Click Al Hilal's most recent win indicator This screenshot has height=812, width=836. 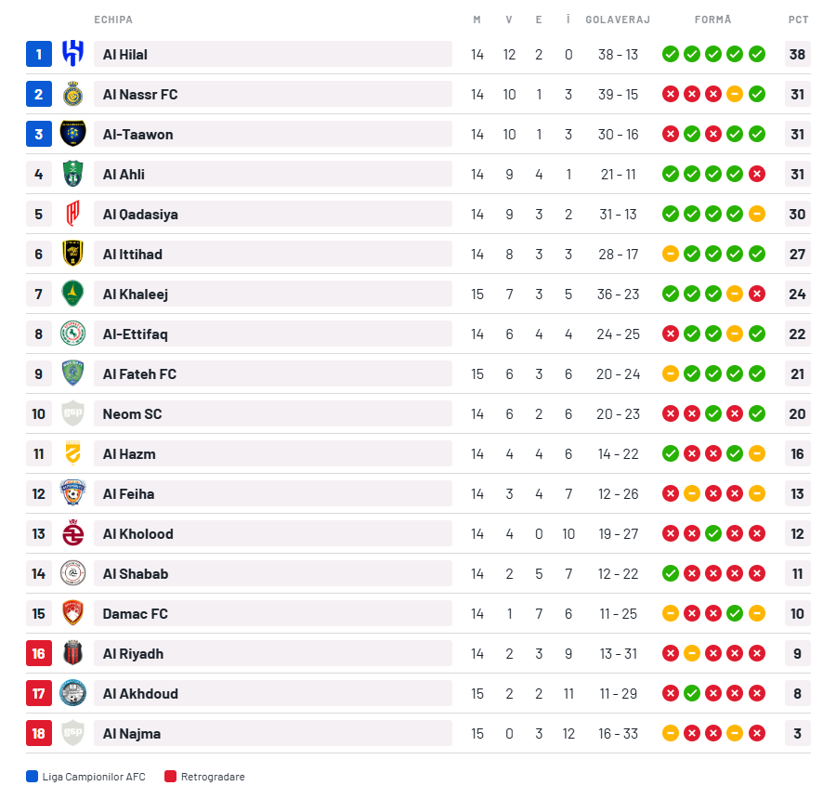click(757, 54)
